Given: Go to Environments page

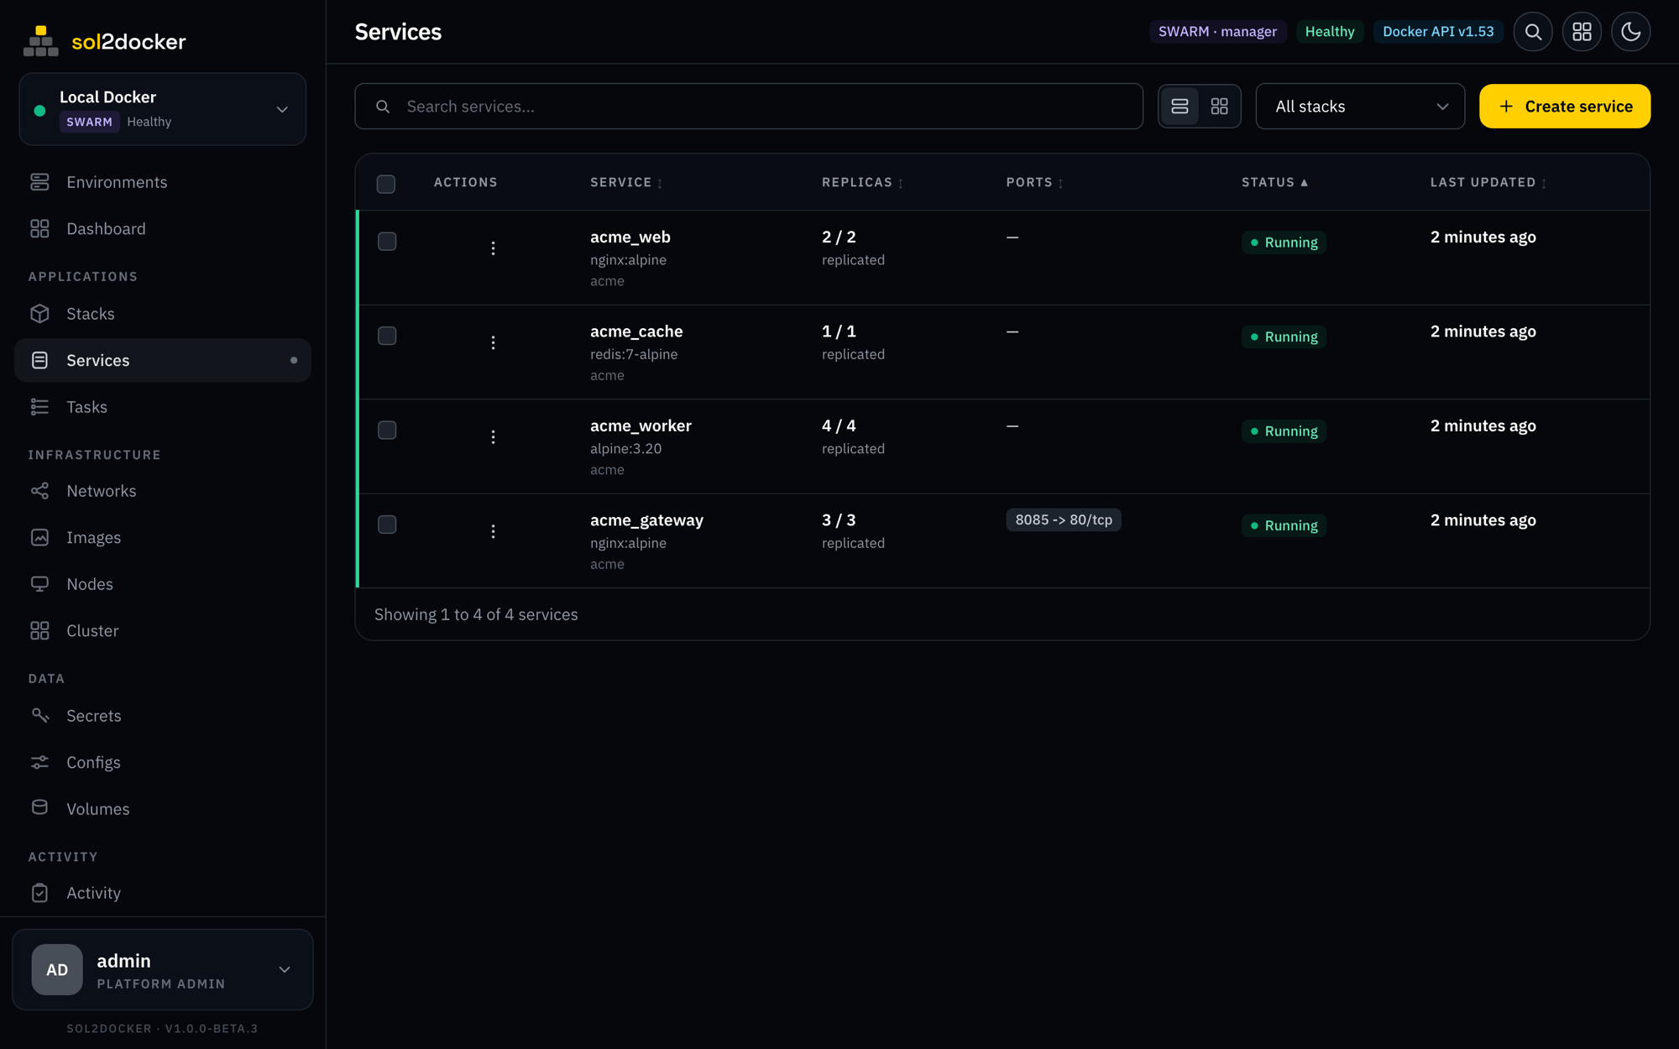Looking at the screenshot, I should click(163, 182).
